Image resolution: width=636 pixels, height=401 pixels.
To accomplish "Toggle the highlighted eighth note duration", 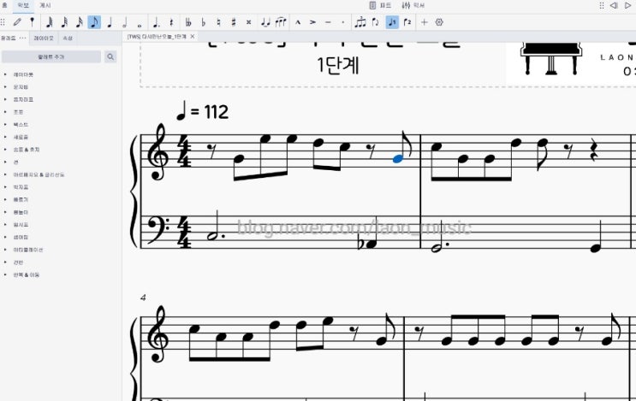I will point(94,22).
